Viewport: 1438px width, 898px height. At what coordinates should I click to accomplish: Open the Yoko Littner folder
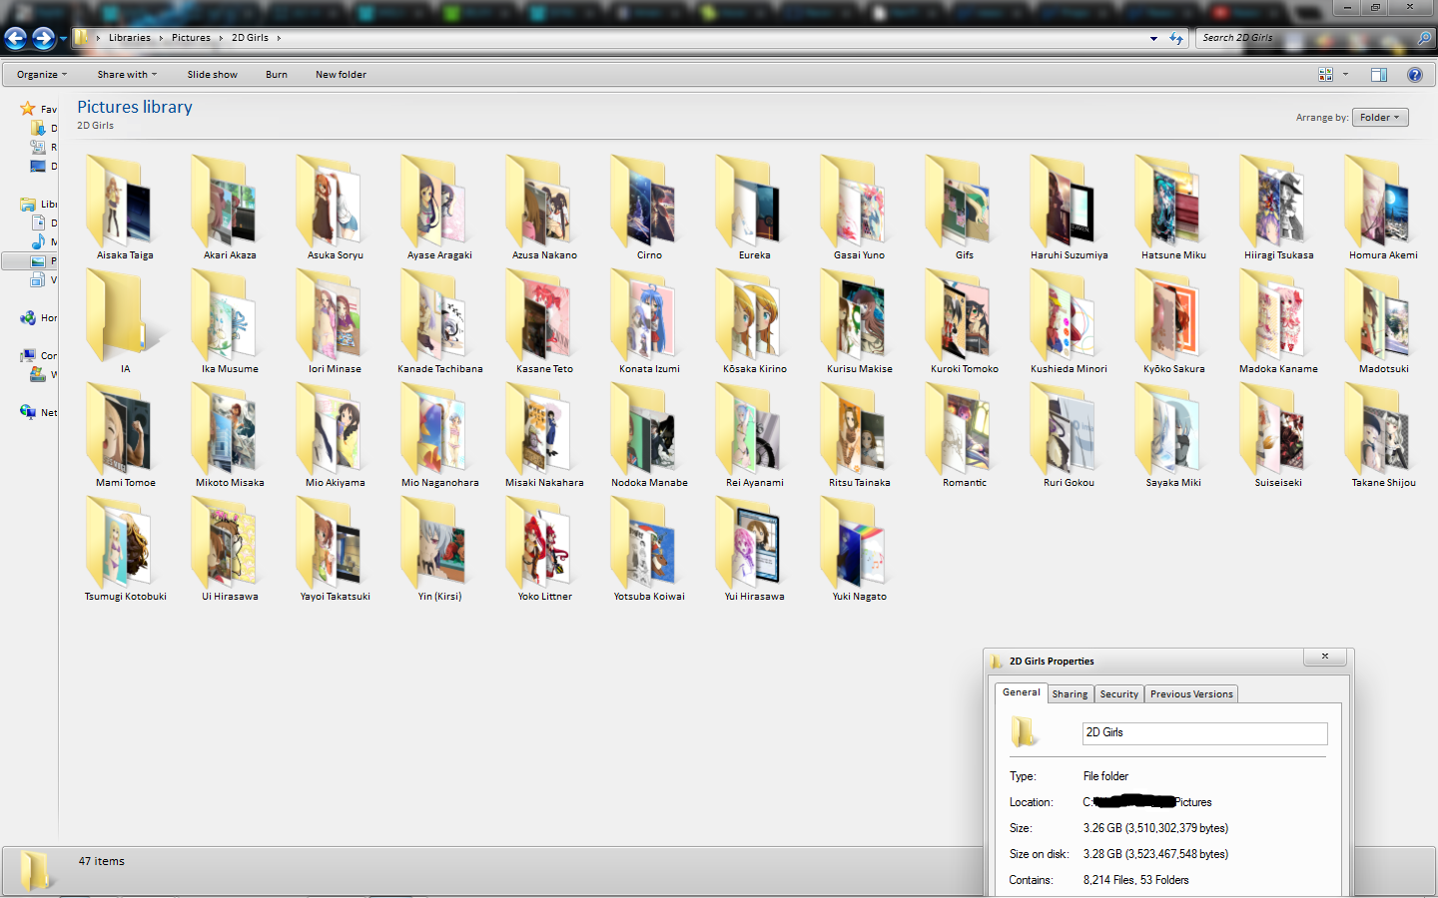coord(544,549)
